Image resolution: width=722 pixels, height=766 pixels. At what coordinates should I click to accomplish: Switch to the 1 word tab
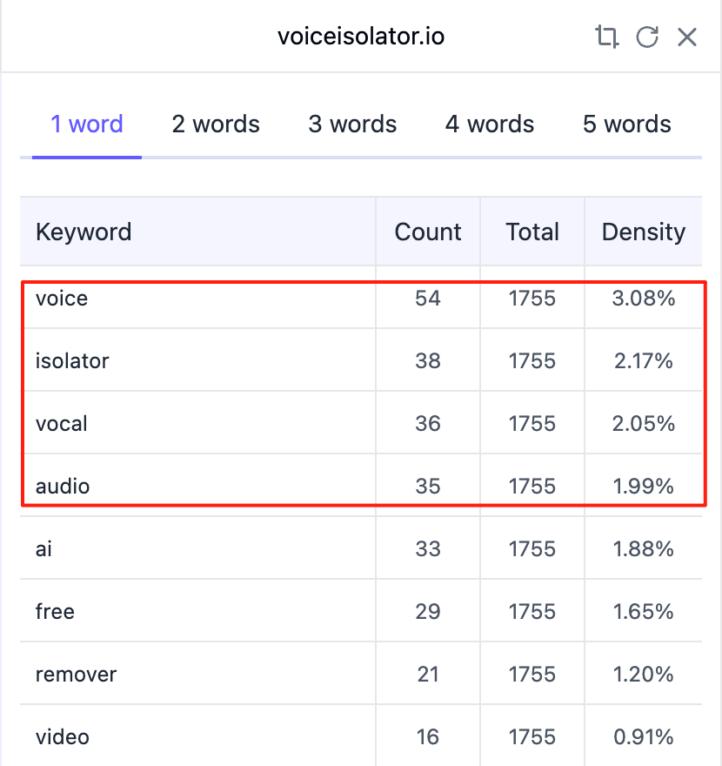pyautogui.click(x=87, y=124)
